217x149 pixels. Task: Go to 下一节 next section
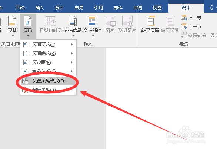[191, 26]
